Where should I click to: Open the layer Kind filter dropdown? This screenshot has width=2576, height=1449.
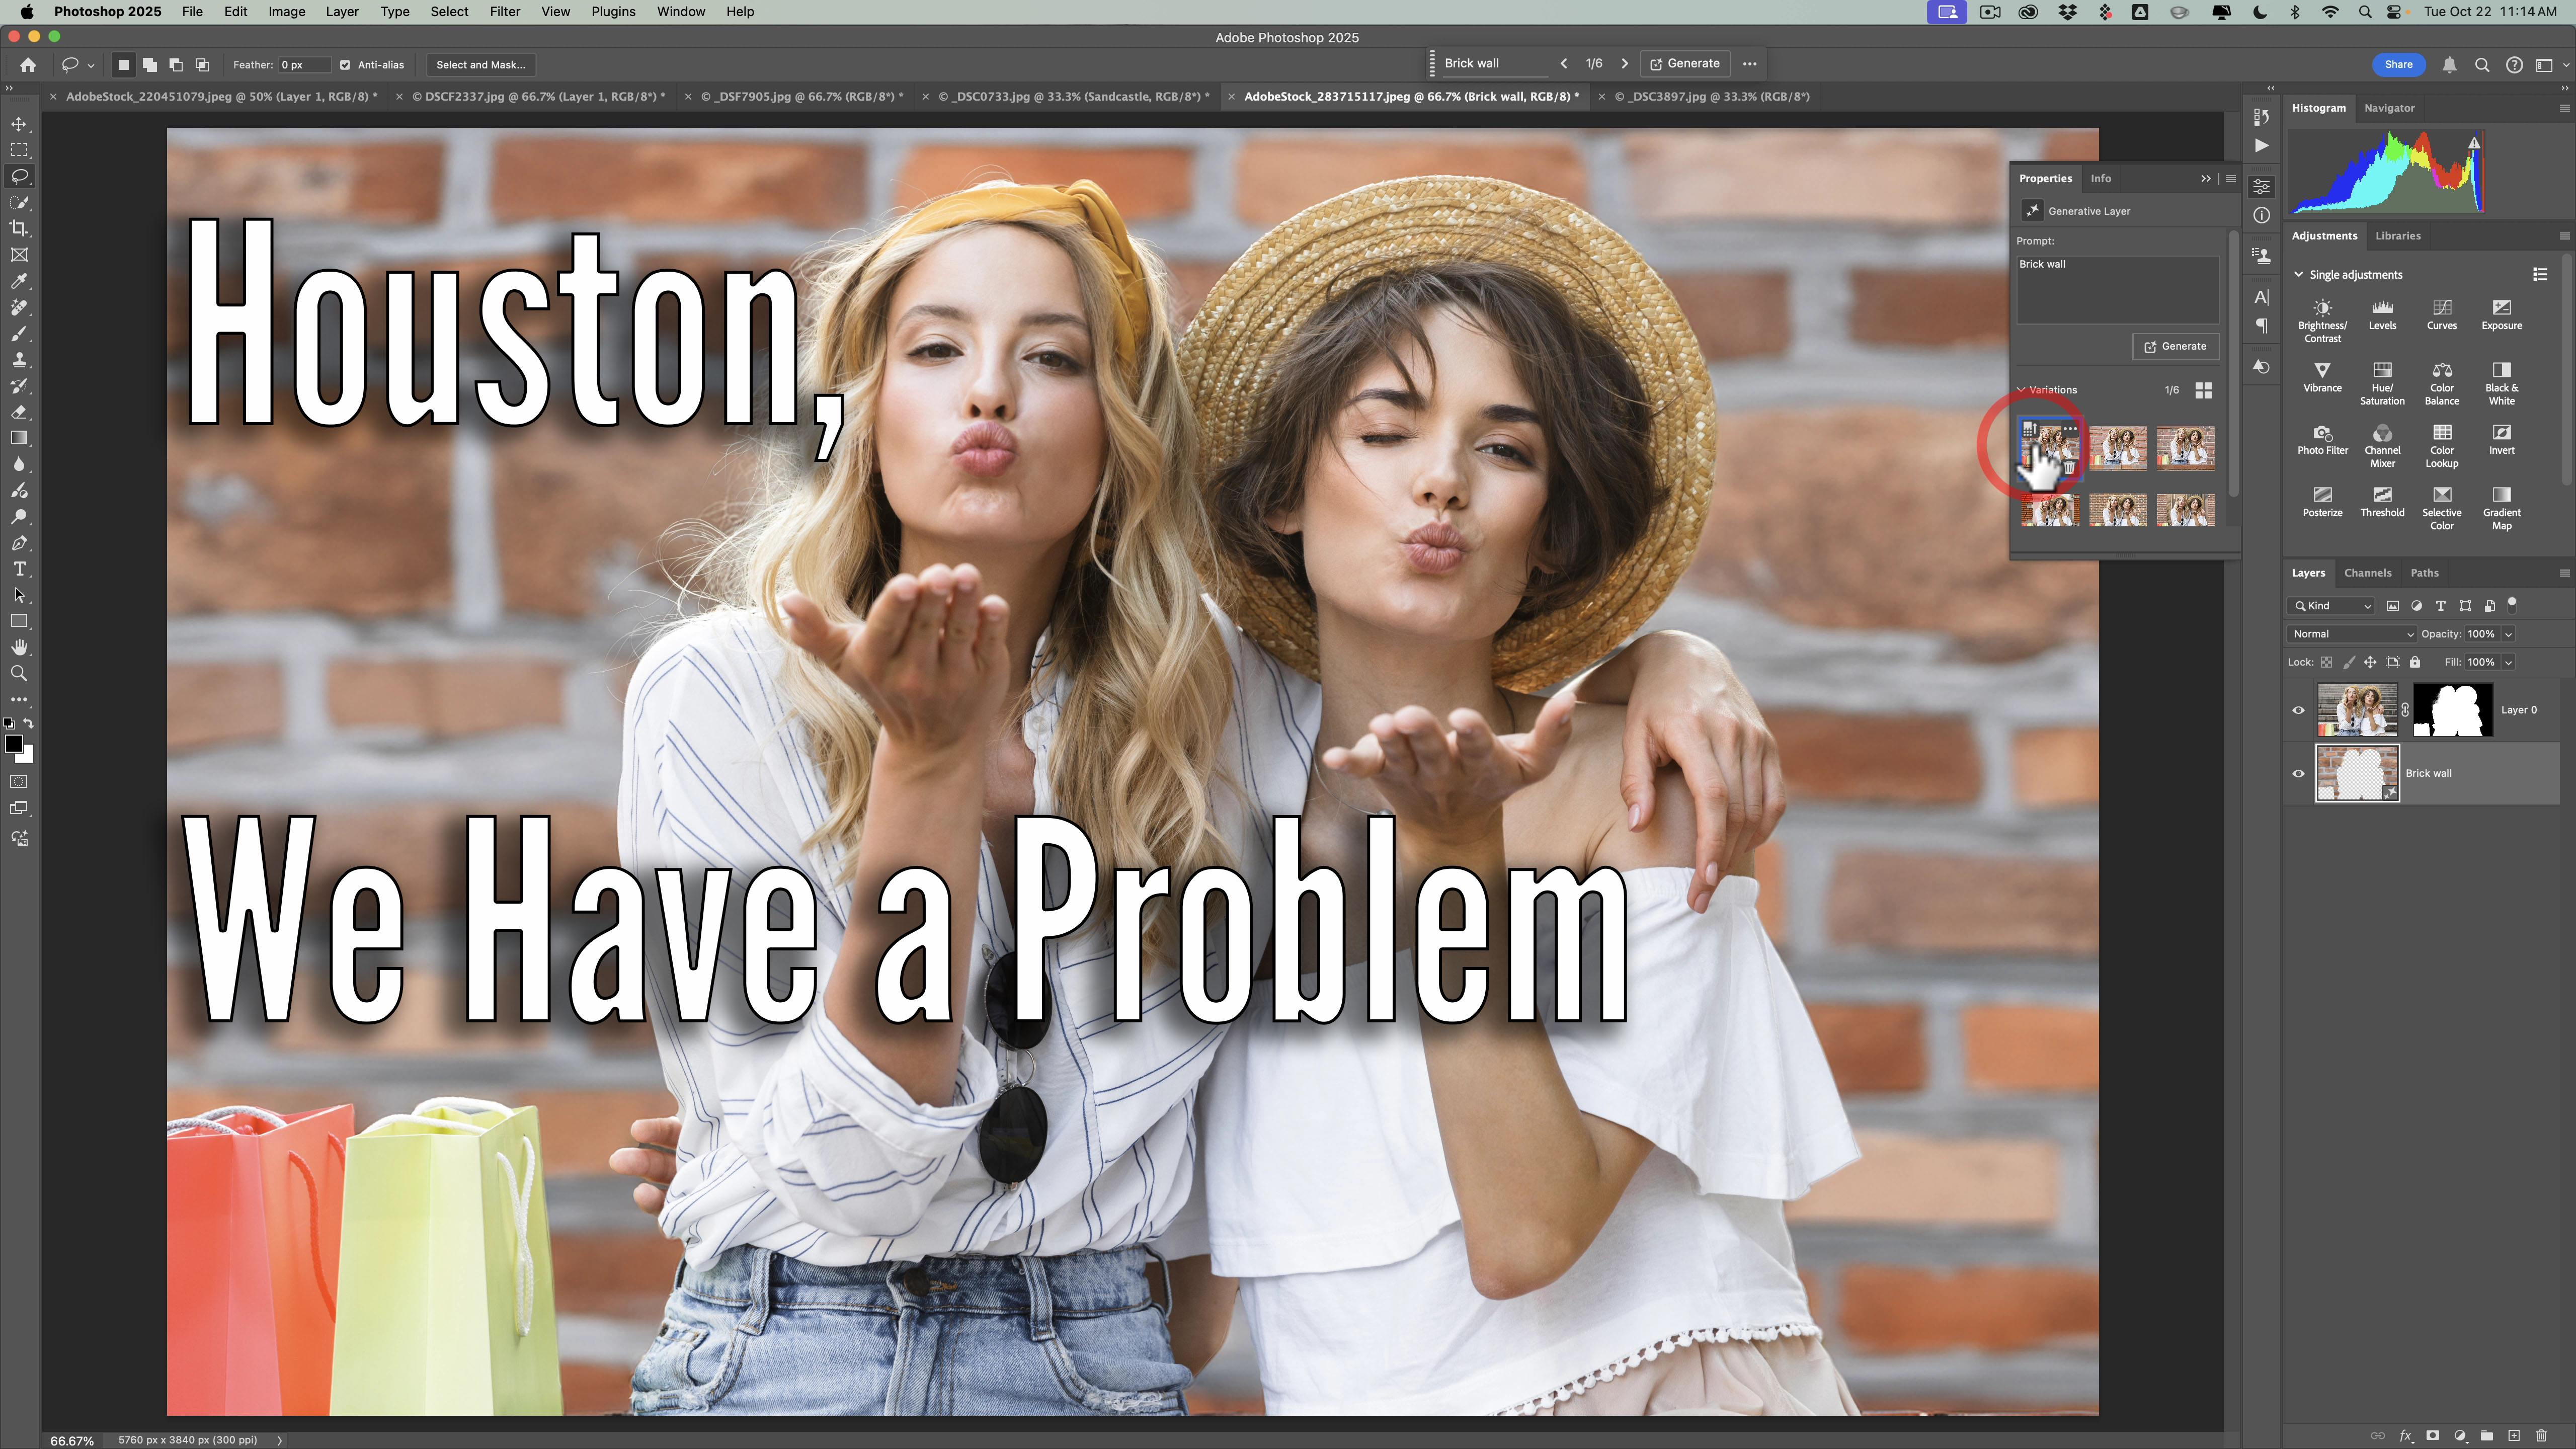click(2331, 606)
